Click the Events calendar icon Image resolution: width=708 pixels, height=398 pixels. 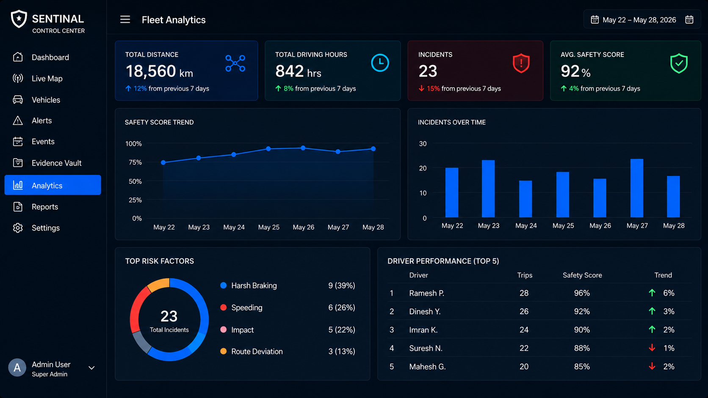18,142
